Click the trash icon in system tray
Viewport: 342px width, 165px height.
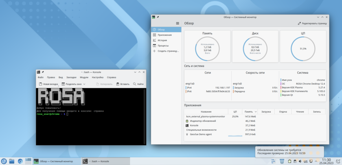coord(282,161)
